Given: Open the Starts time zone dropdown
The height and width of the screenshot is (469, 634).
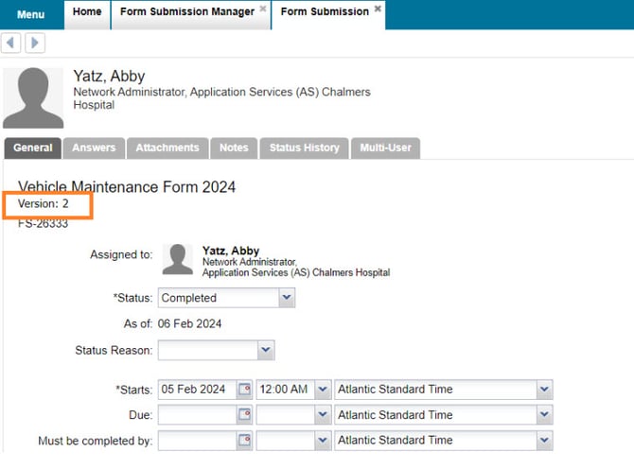Looking at the screenshot, I should click(x=543, y=390).
